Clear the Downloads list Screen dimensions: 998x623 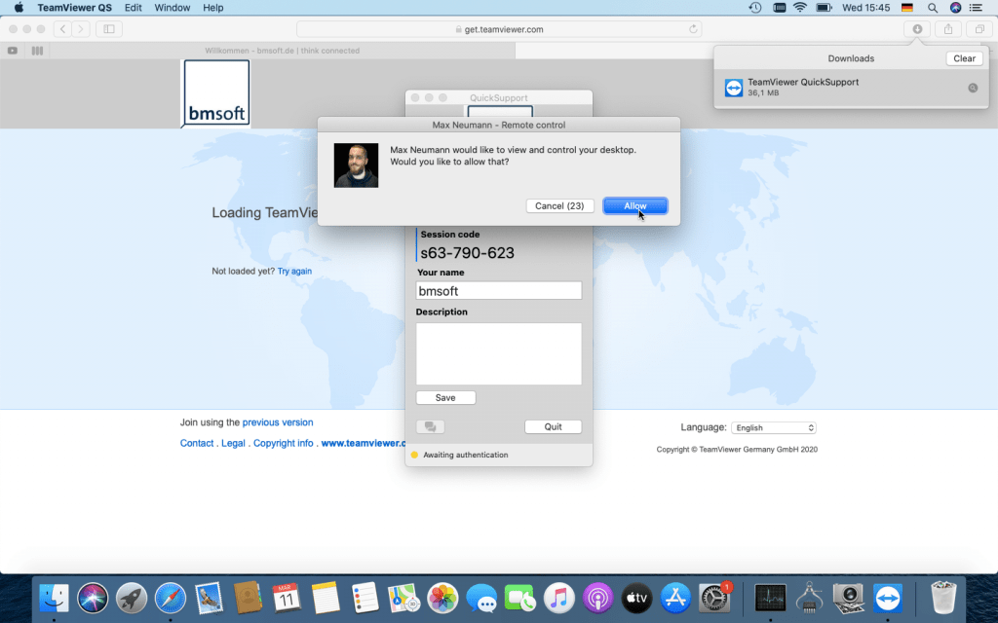964,58
